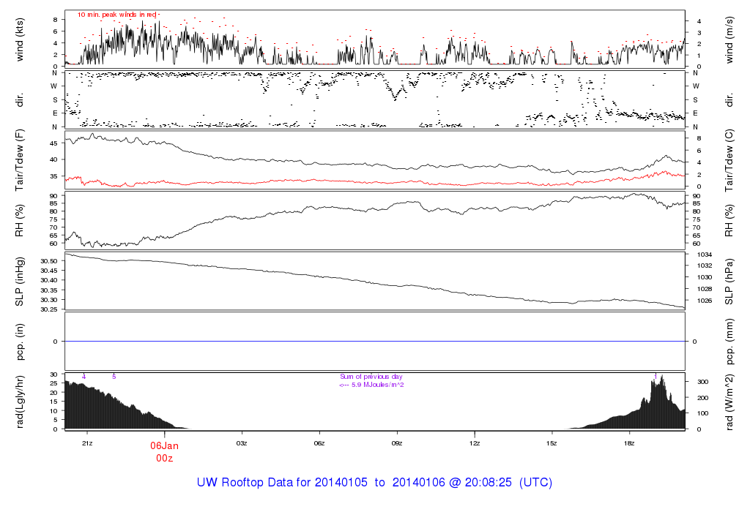Click the 18z time tick label
The width and height of the screenshot is (750, 512).
(x=629, y=443)
